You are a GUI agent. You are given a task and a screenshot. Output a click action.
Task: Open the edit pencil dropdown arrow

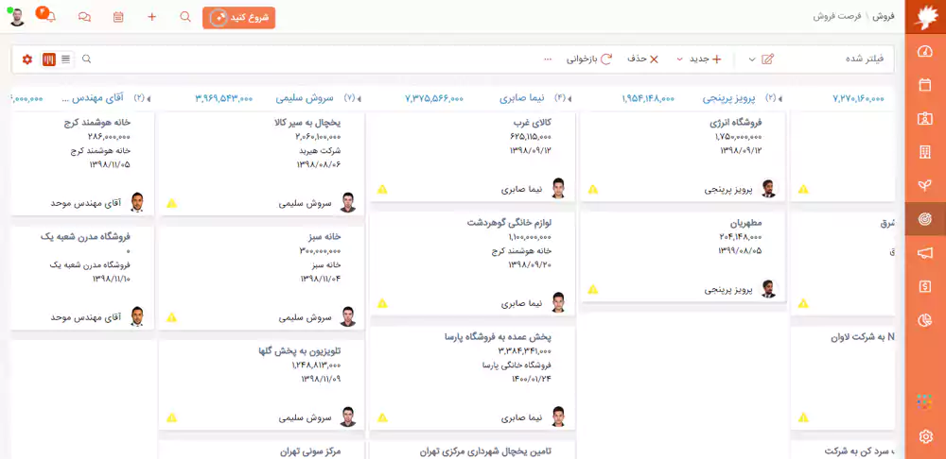[752, 59]
